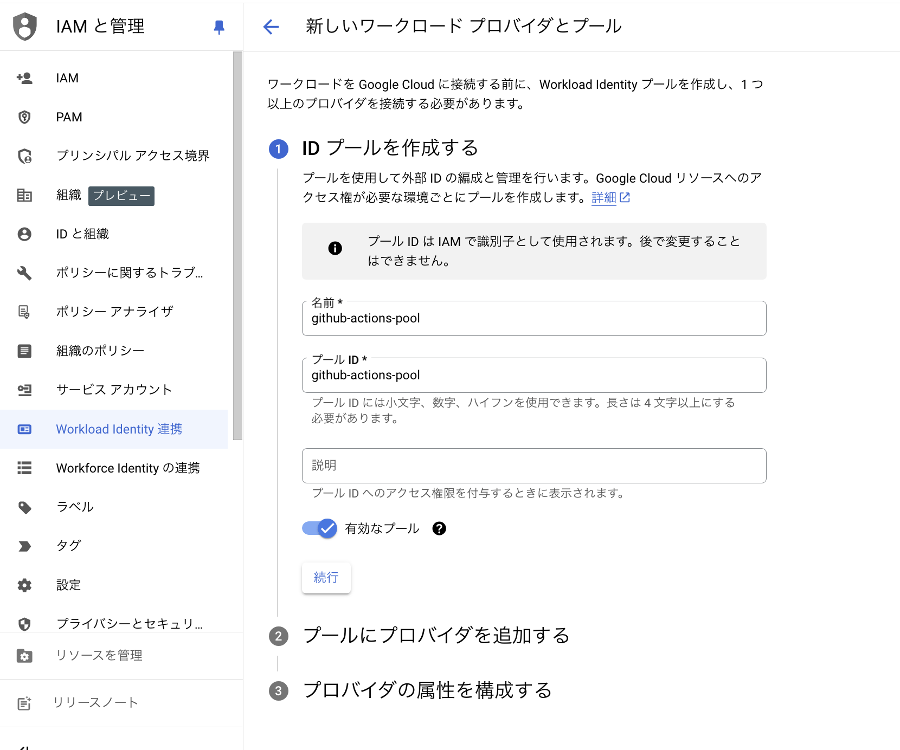Click the IAM と管理 shield icon
The height and width of the screenshot is (750, 900).
pyautogui.click(x=24, y=27)
